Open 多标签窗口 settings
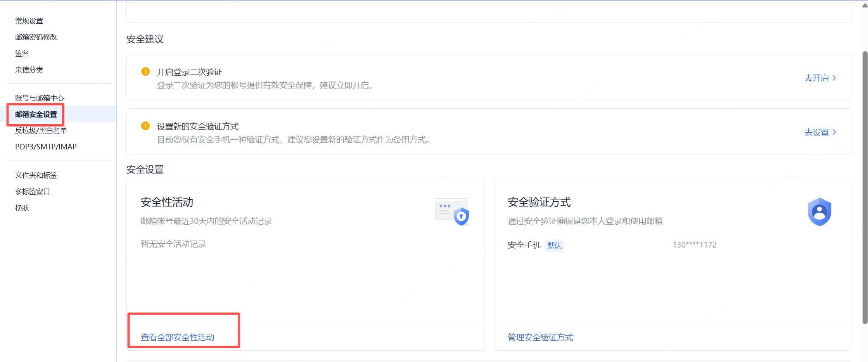Screen dimensions: 868x362 pos(33,192)
